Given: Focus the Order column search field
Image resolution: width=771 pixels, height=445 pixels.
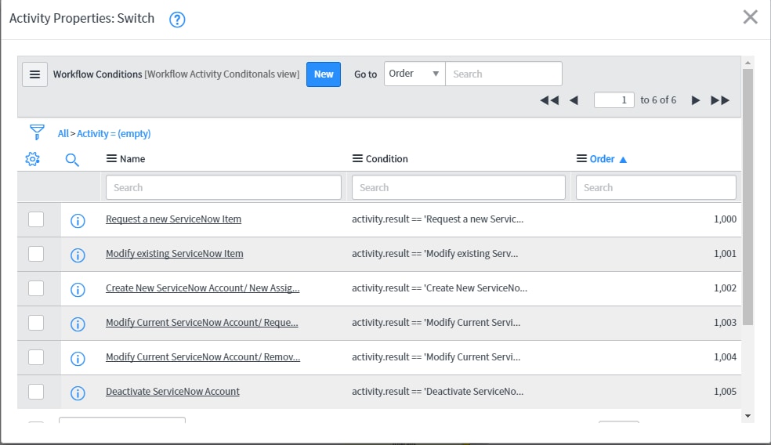Looking at the screenshot, I should click(x=656, y=187).
